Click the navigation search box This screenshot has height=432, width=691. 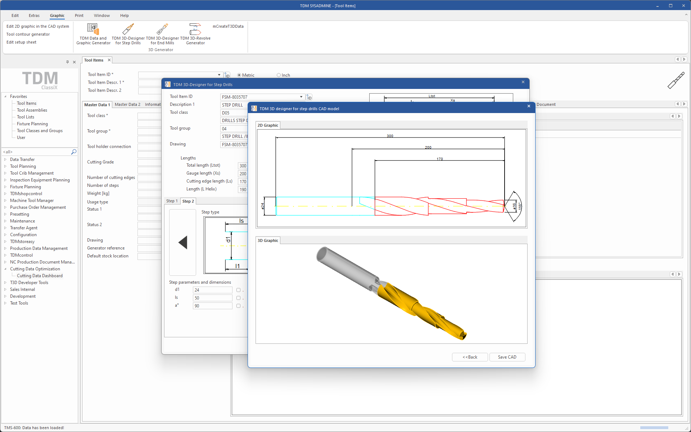36,152
